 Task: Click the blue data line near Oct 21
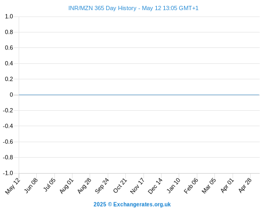tap(125, 95)
